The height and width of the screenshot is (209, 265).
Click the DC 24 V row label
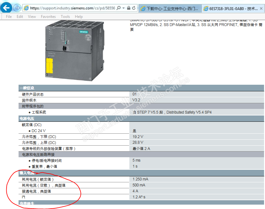tap(38, 131)
